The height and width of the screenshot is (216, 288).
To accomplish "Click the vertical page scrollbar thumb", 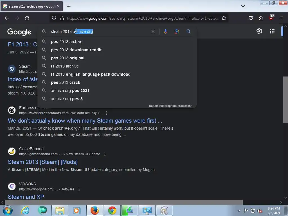I will 285,100.
